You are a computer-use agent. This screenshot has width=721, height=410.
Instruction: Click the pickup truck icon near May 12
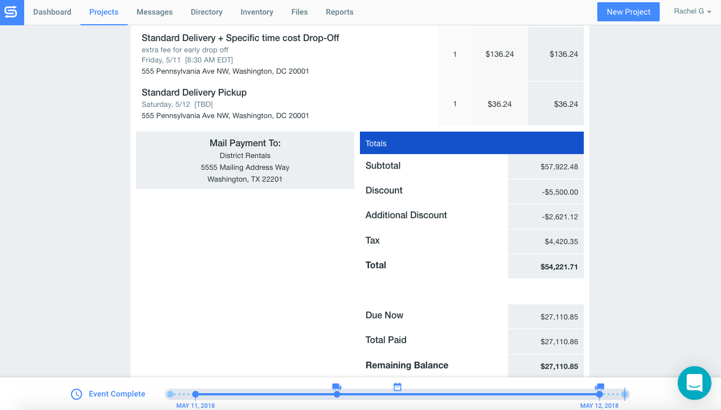click(x=600, y=386)
